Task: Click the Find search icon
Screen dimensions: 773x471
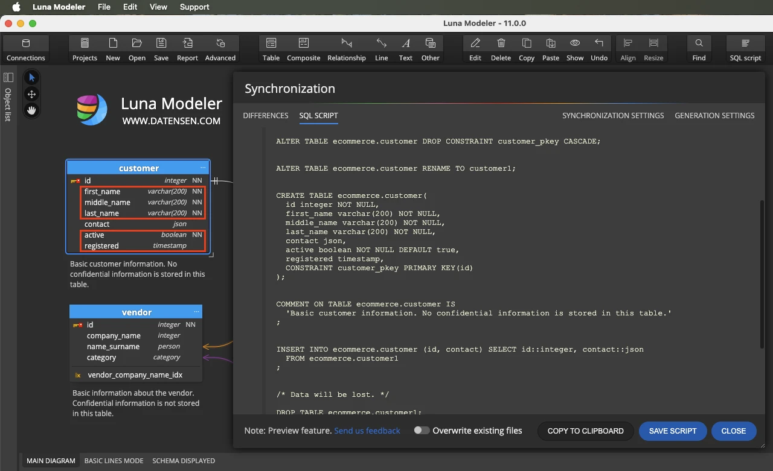Action: 699,49
